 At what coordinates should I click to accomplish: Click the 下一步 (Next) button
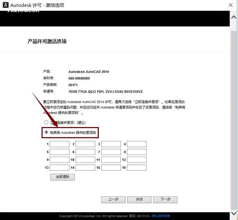[165, 200]
